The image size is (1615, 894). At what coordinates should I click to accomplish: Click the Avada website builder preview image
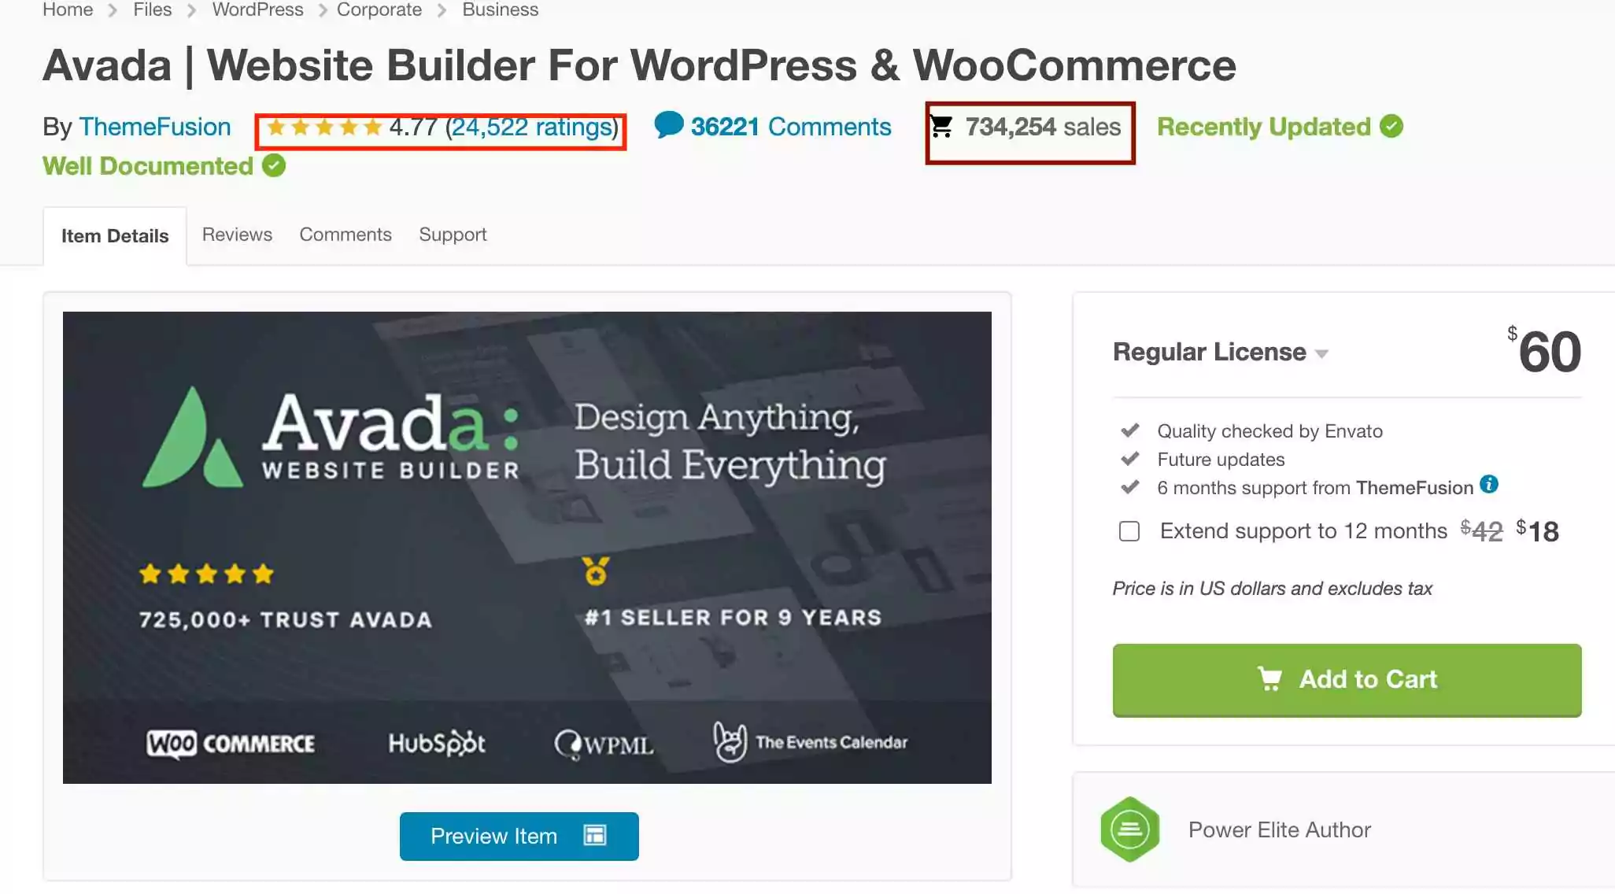[x=527, y=547]
